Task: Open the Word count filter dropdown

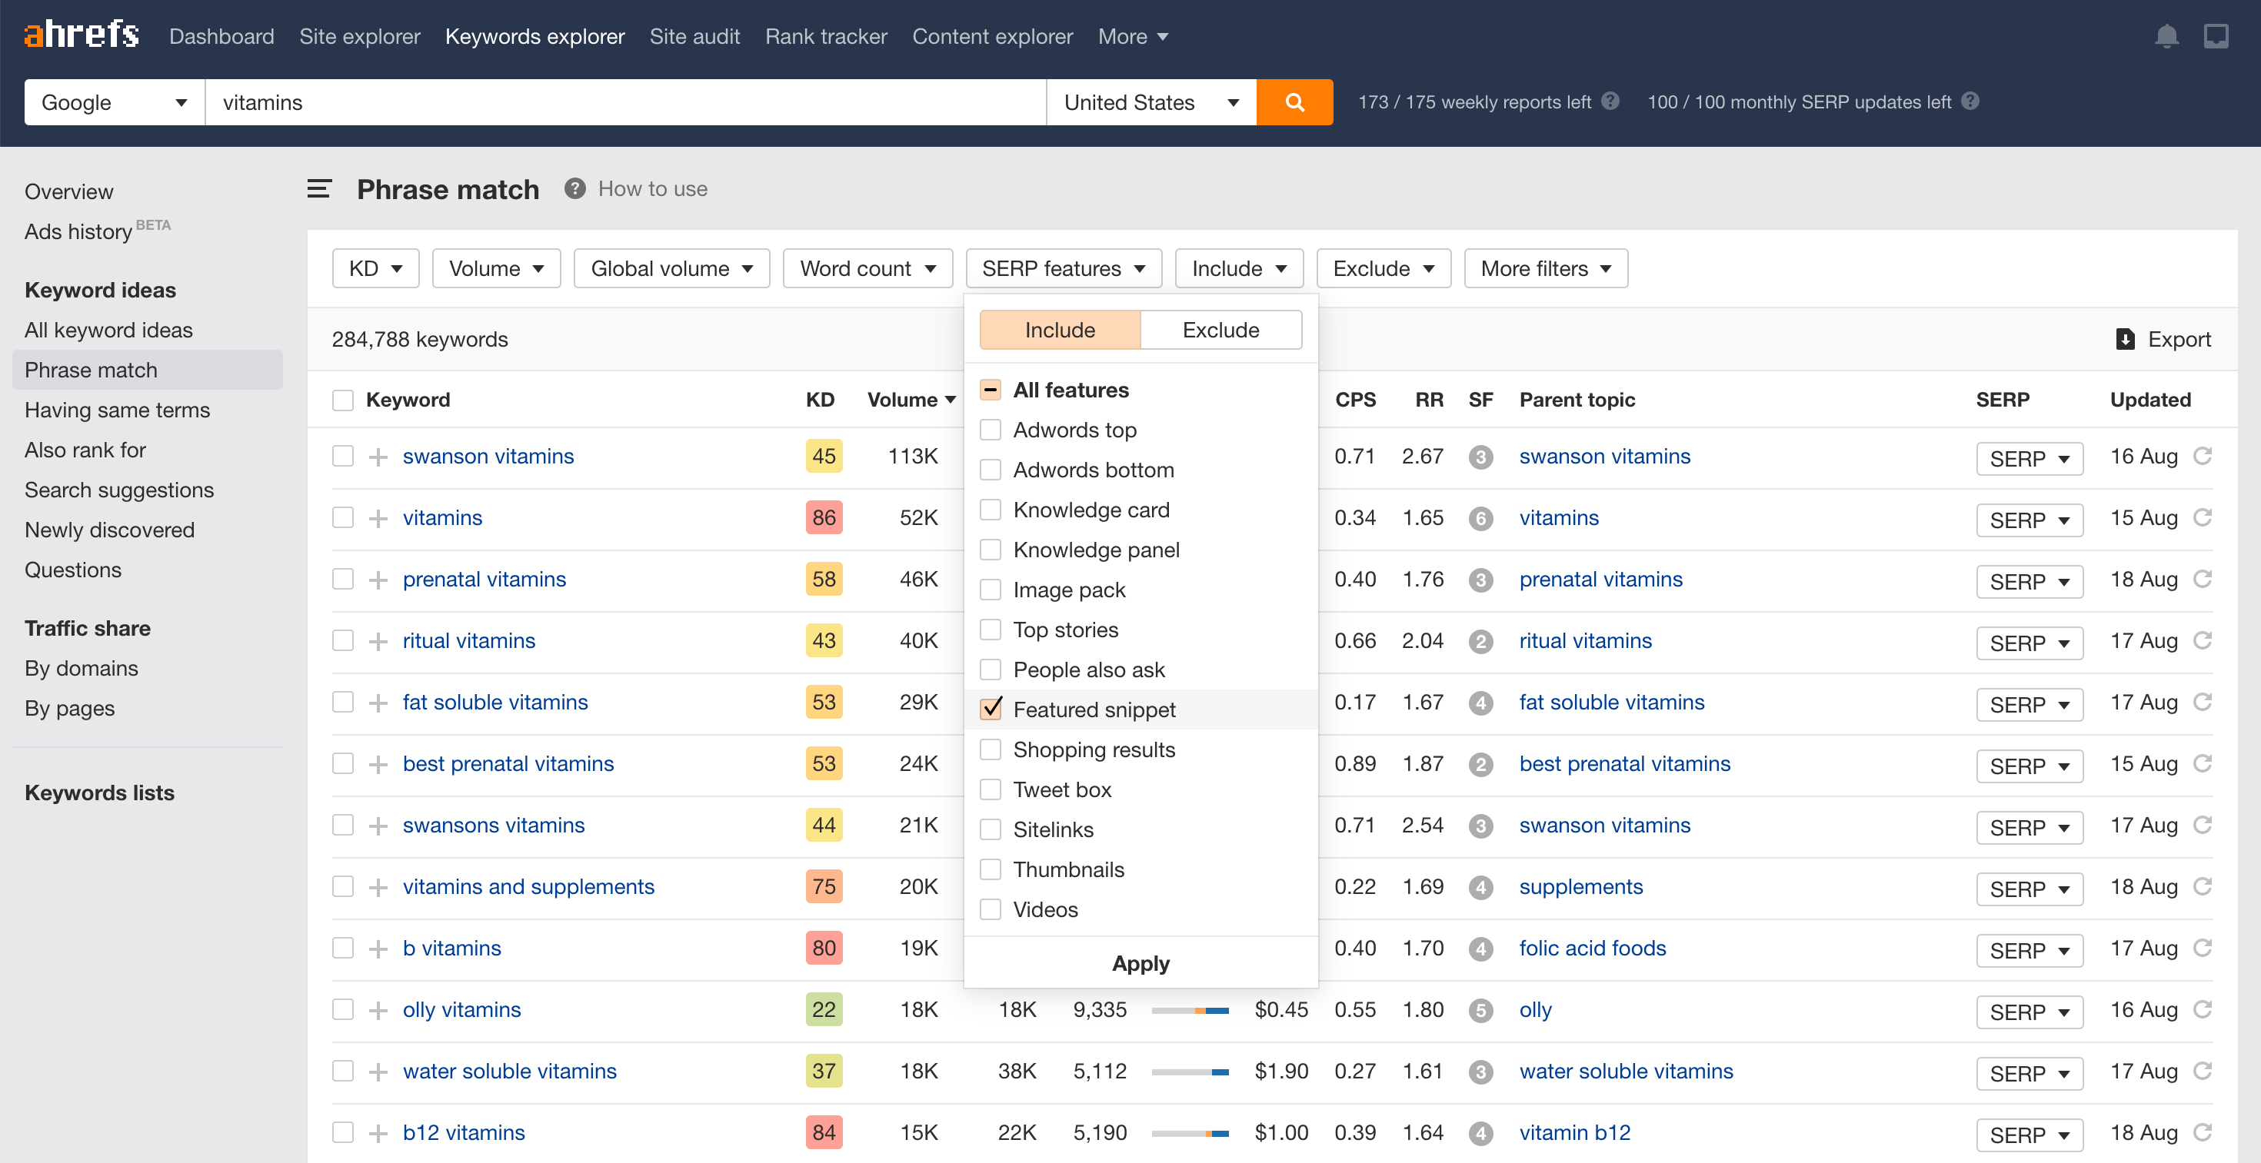Action: [x=867, y=268]
